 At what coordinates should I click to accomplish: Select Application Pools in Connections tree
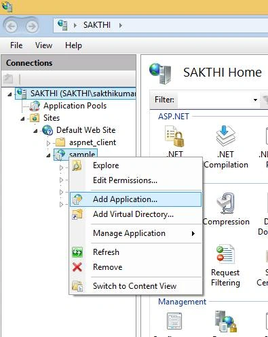(75, 106)
